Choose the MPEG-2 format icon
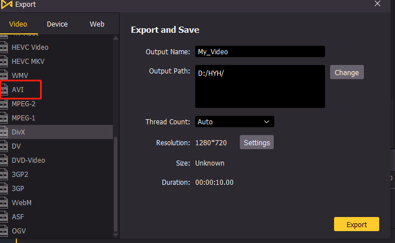This screenshot has width=395, height=243. tap(4, 104)
